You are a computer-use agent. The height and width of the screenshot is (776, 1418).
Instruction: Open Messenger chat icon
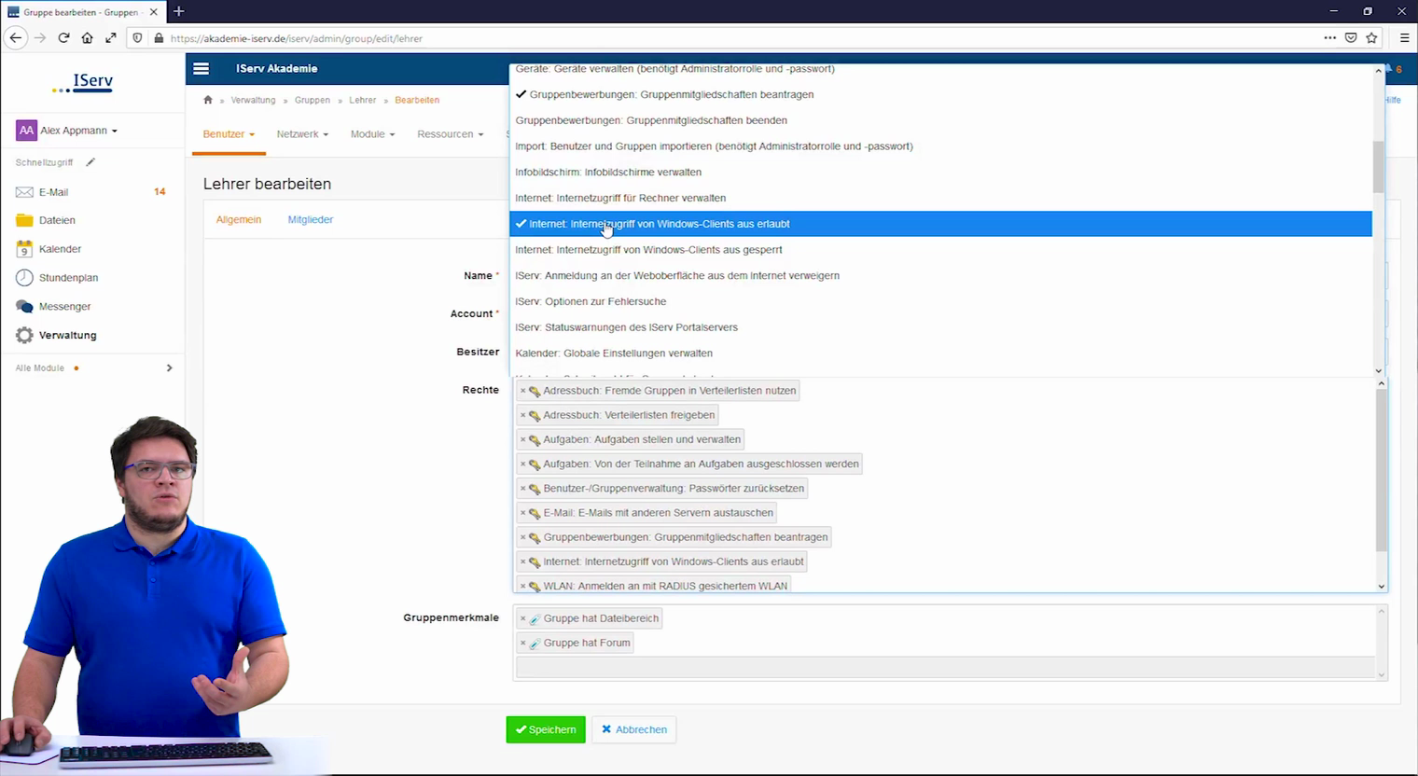click(x=24, y=307)
